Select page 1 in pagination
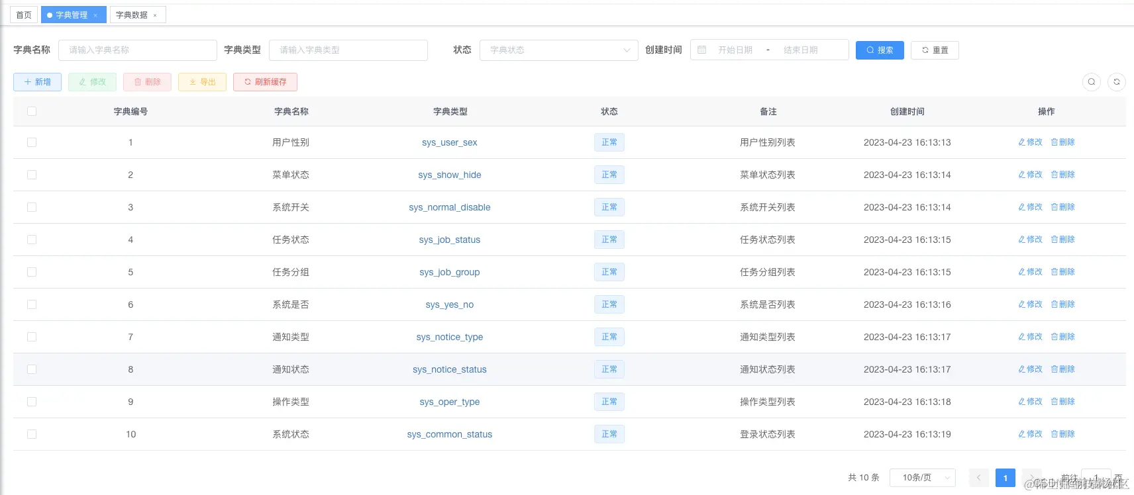This screenshot has width=1134, height=495. click(x=1005, y=478)
